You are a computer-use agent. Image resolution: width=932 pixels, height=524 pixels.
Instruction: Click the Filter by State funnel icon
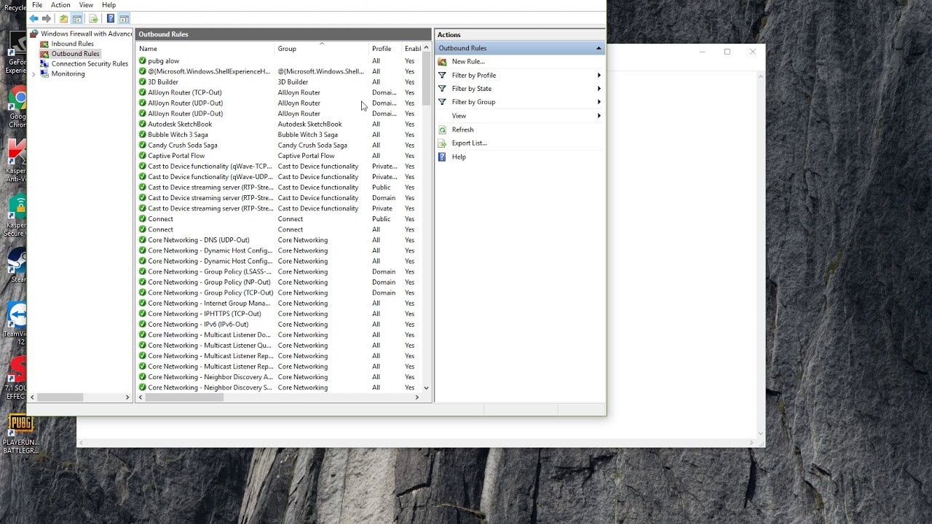(442, 89)
